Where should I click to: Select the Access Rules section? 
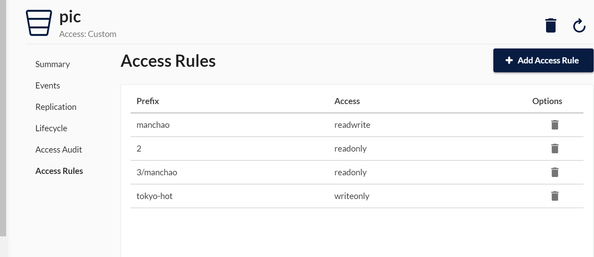[x=59, y=171]
